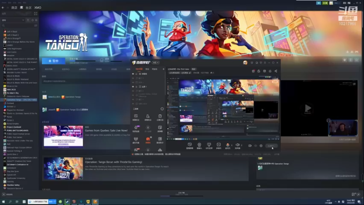Click the orange highlighted tool in 直播伴侣's toolbox
The image size is (364, 205).
point(148,140)
